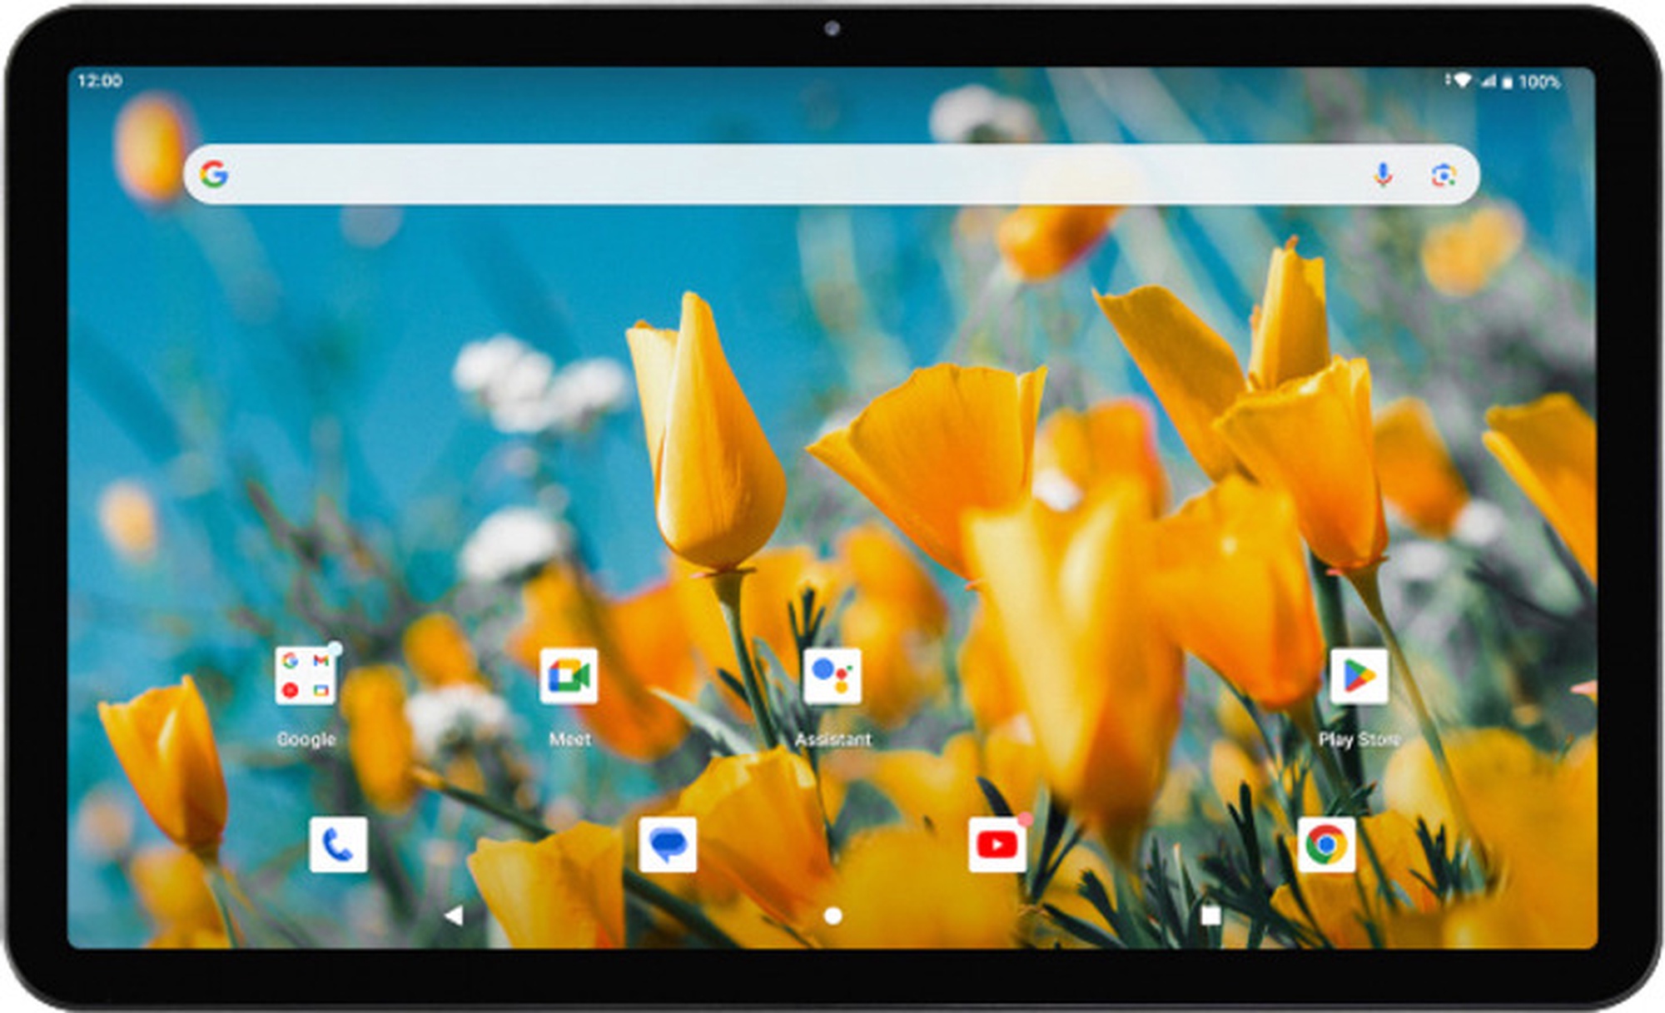The width and height of the screenshot is (1665, 1013).
Task: Tap the "Play Store" text label
Action: (1359, 739)
